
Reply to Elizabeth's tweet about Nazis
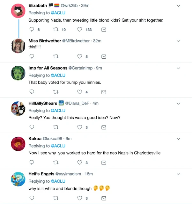[32, 29]
